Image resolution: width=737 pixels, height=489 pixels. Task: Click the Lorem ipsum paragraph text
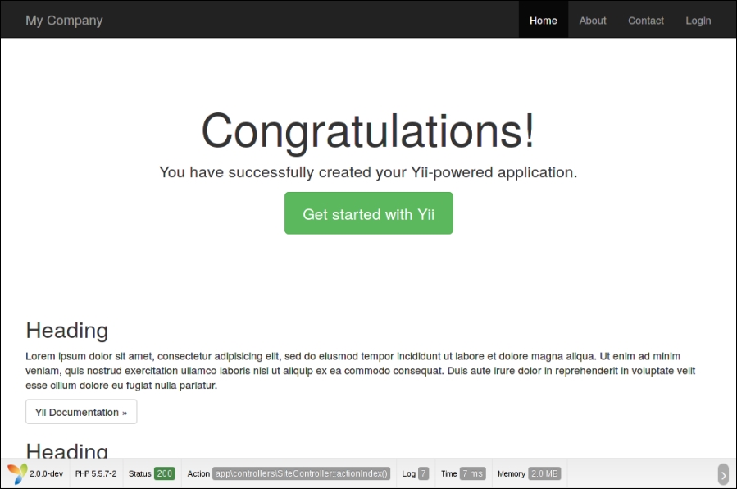click(x=361, y=371)
